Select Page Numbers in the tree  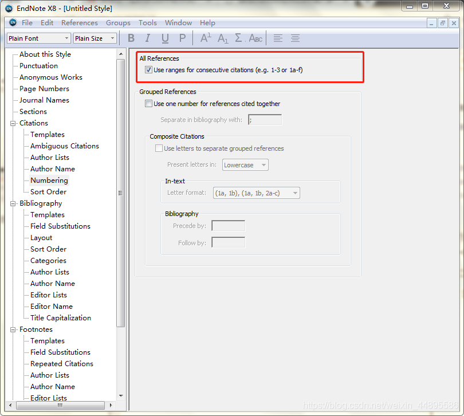[x=44, y=89]
